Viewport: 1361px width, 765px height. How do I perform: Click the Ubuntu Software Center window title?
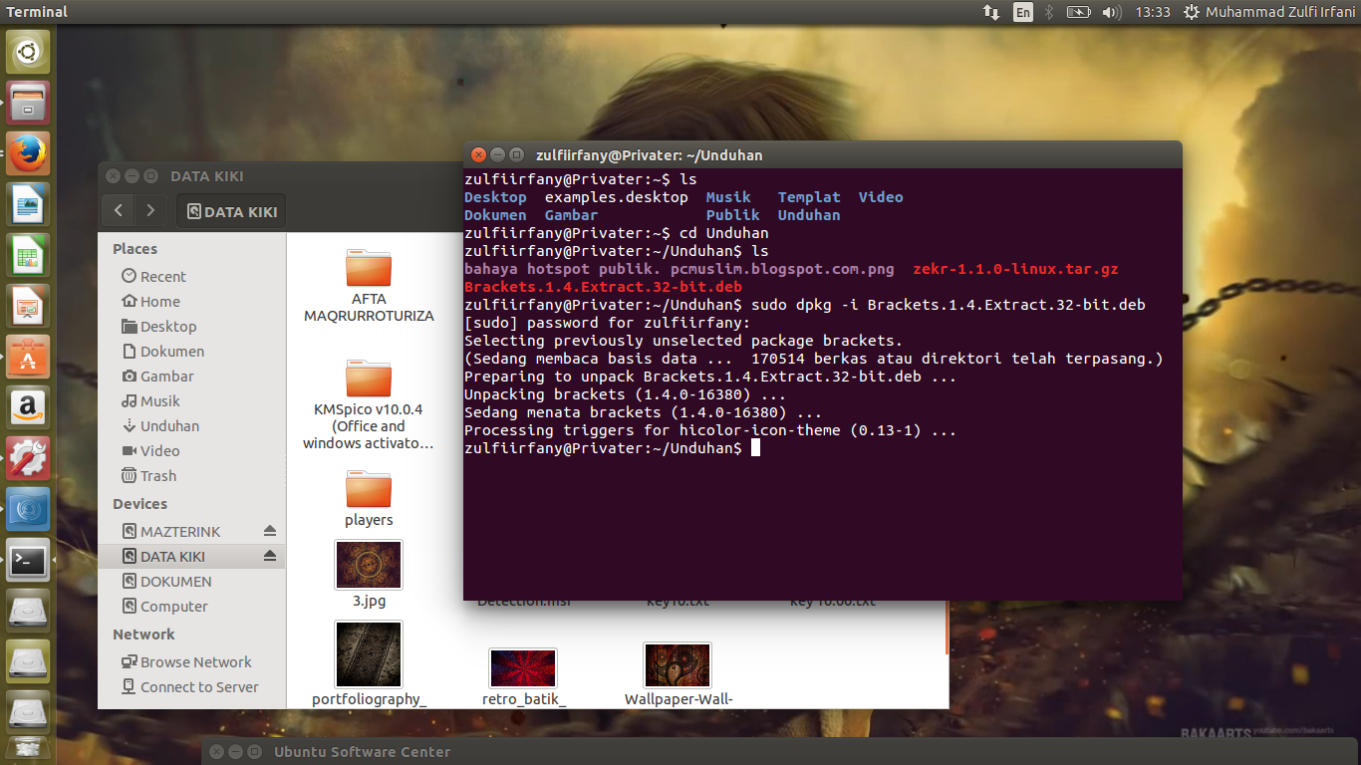[362, 752]
